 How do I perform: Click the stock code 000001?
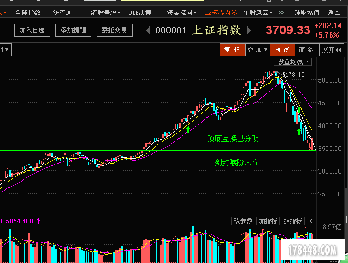tap(171, 30)
